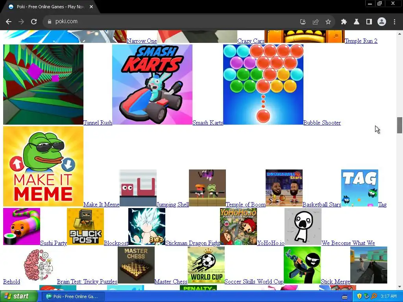Follow the Bubble Shooter text link
The width and height of the screenshot is (403, 302).
[x=322, y=123]
